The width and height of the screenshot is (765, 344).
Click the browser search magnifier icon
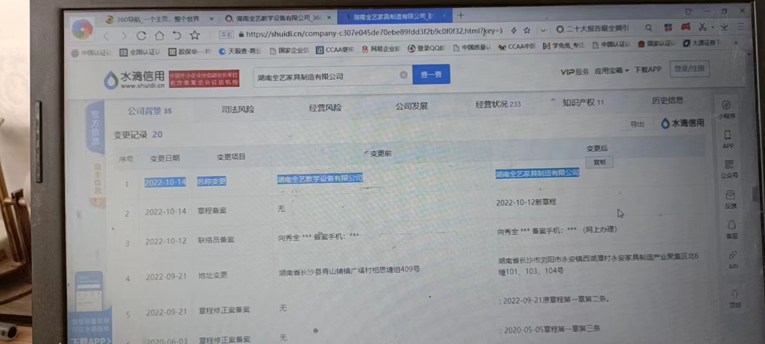[x=649, y=28]
